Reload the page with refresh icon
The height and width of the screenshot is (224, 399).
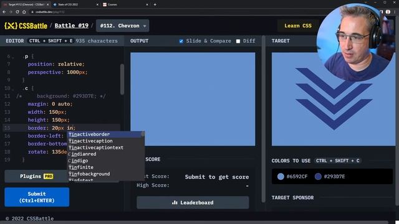pyautogui.click(x=17, y=12)
